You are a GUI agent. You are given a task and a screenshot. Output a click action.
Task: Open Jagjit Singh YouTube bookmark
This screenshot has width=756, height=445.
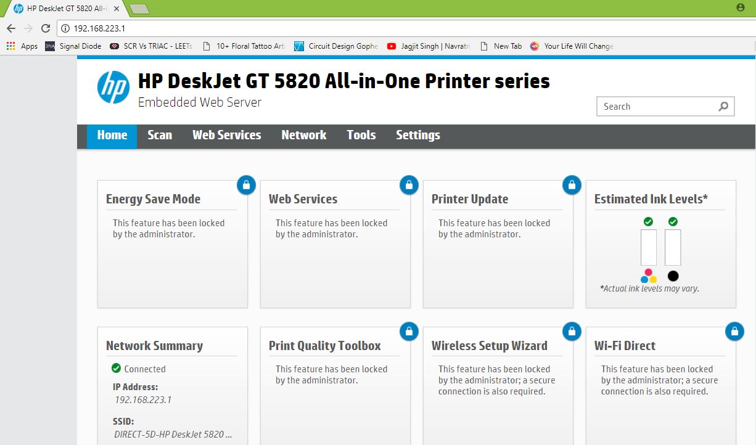click(429, 46)
